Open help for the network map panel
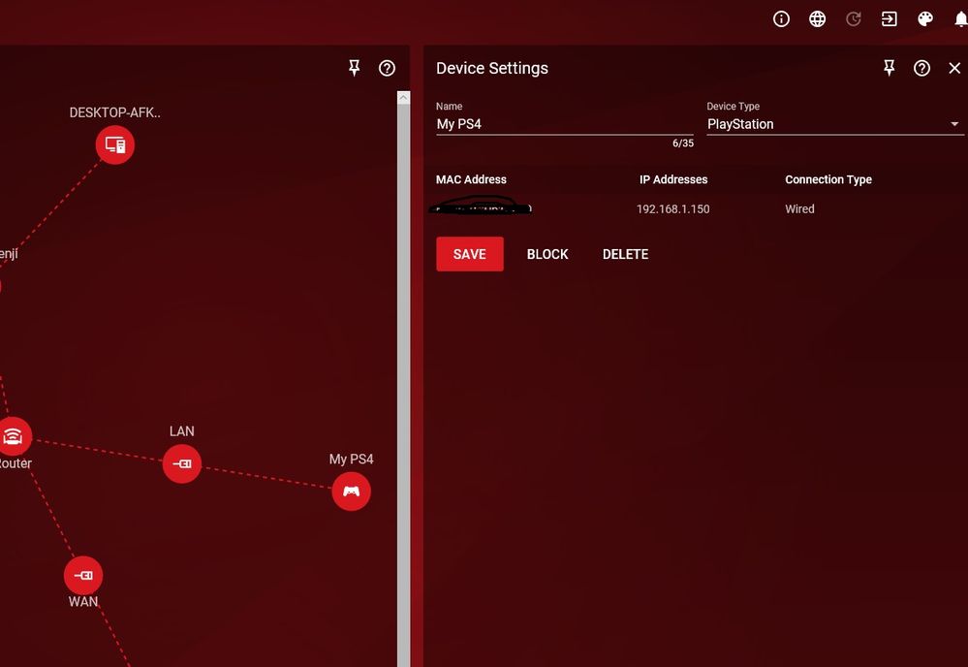The width and height of the screenshot is (968, 667). 387,68
